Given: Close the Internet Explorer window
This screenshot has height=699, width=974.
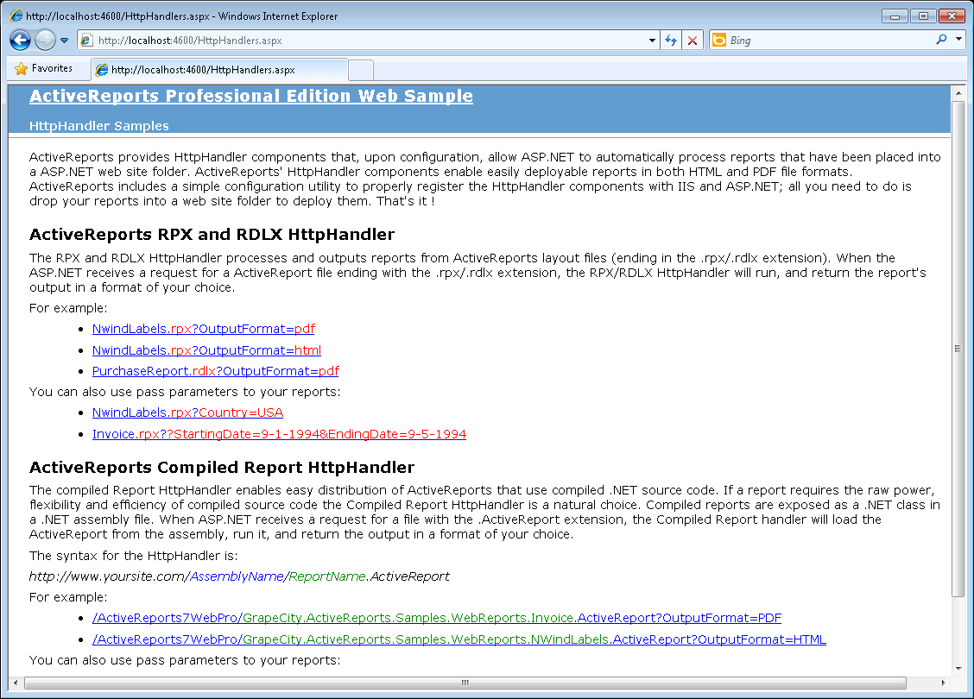Looking at the screenshot, I should 952,16.
